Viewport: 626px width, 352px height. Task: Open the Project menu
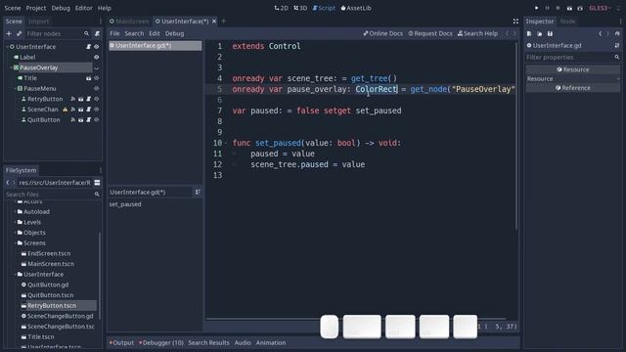[36, 8]
